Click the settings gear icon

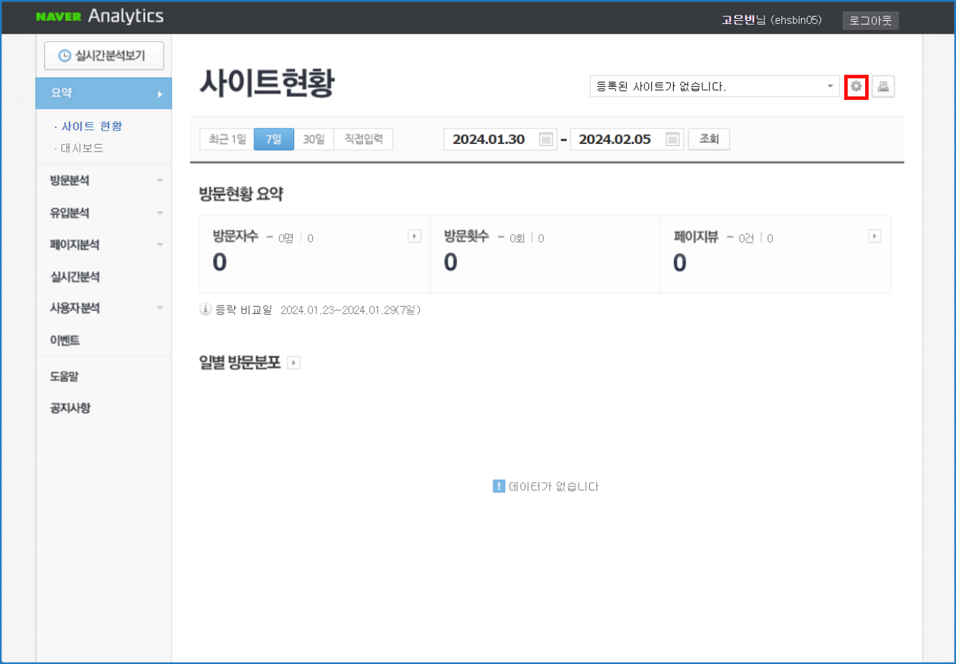pos(856,87)
